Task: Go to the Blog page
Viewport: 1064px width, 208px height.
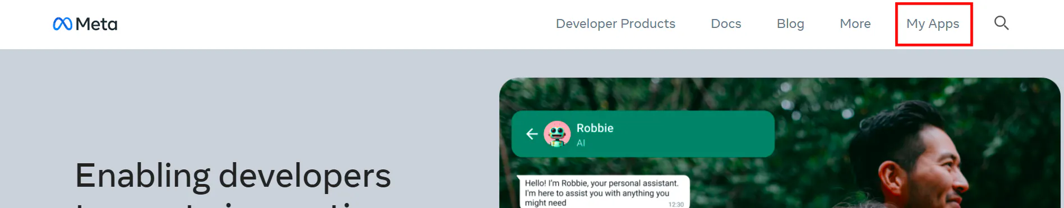Action: [x=790, y=23]
